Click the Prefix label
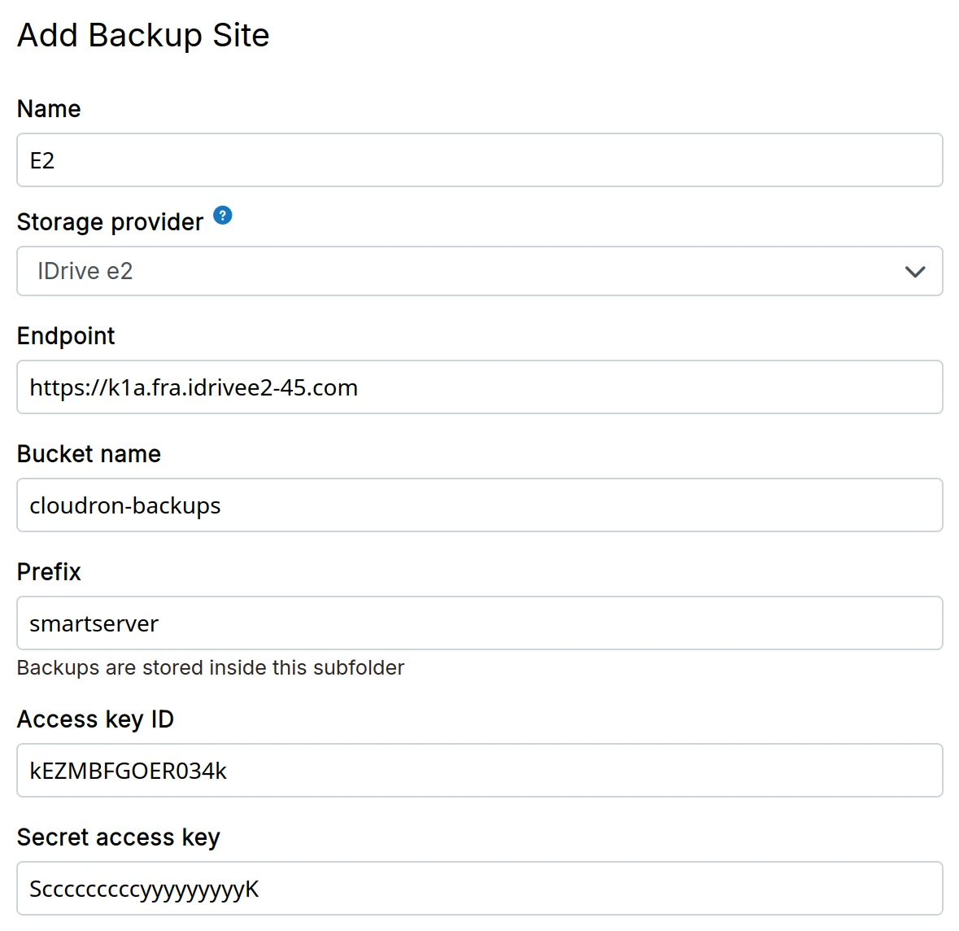The image size is (959, 931). coord(49,572)
